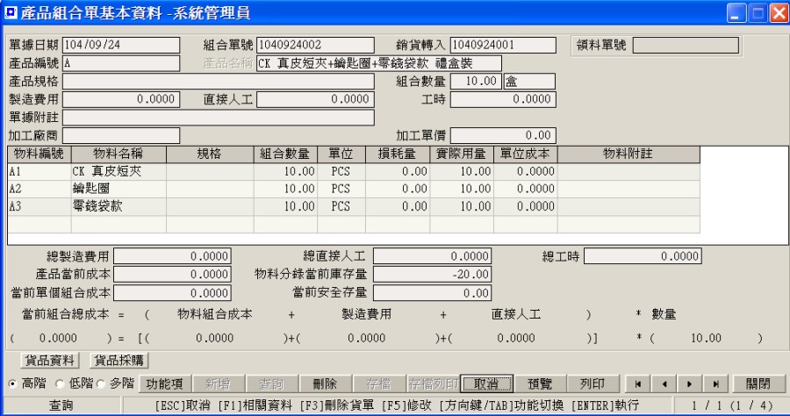The image size is (790, 416).
Task: Click the 單位成本 column header
Action: point(526,154)
